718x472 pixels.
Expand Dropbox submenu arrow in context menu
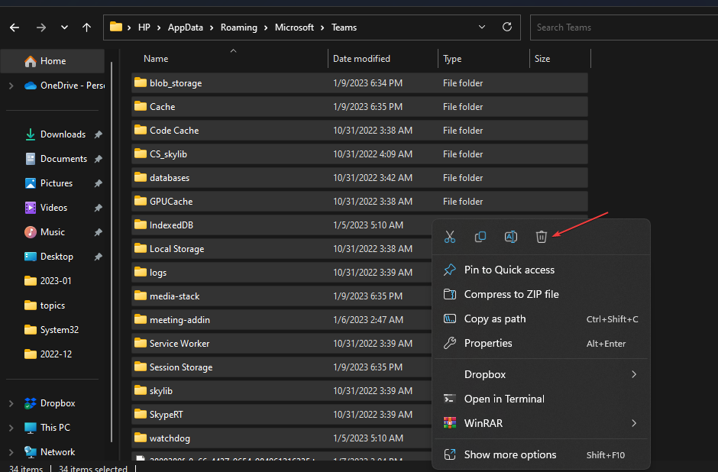634,374
